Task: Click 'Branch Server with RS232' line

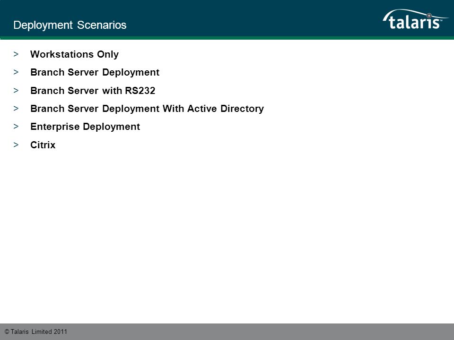Action: click(x=93, y=91)
